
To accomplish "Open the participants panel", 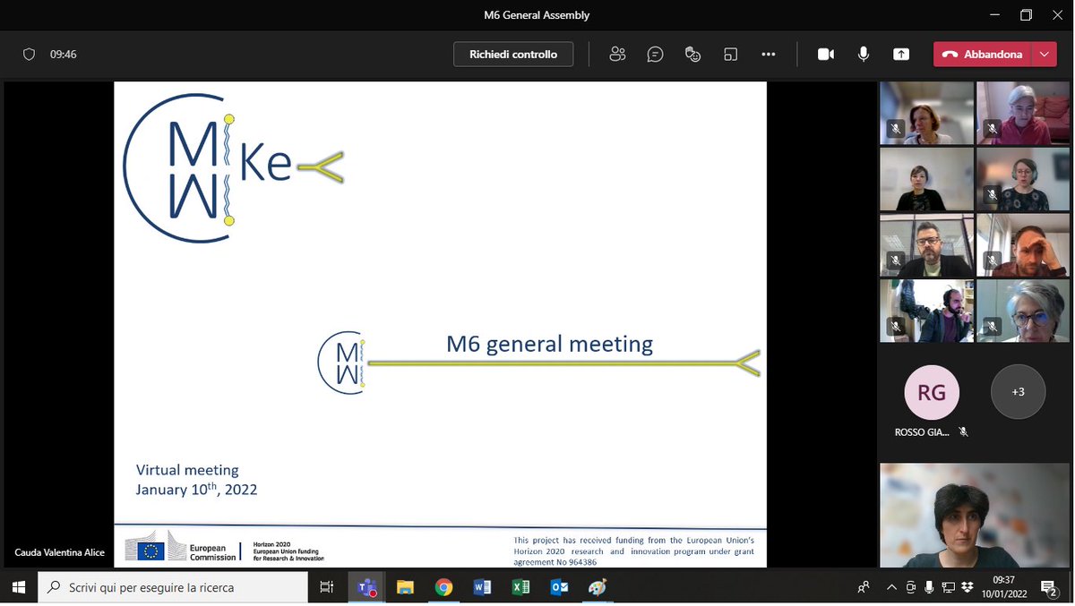I will point(617,54).
